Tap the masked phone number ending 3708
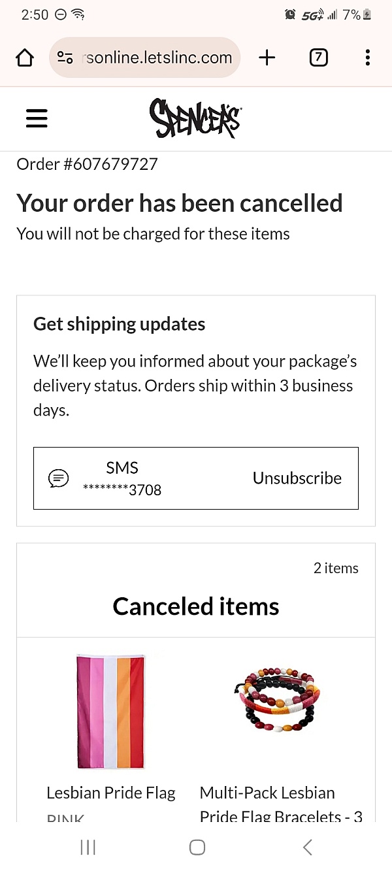Screen dimensions: 392x871 tap(122, 489)
